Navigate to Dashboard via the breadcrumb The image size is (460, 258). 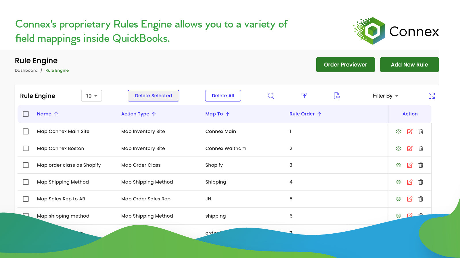coord(26,70)
